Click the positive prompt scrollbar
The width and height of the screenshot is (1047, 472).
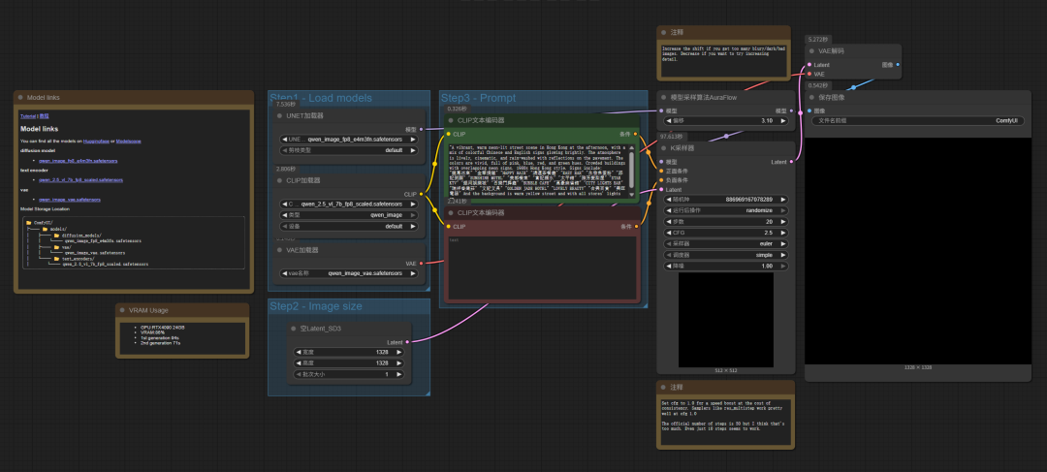[632, 169]
